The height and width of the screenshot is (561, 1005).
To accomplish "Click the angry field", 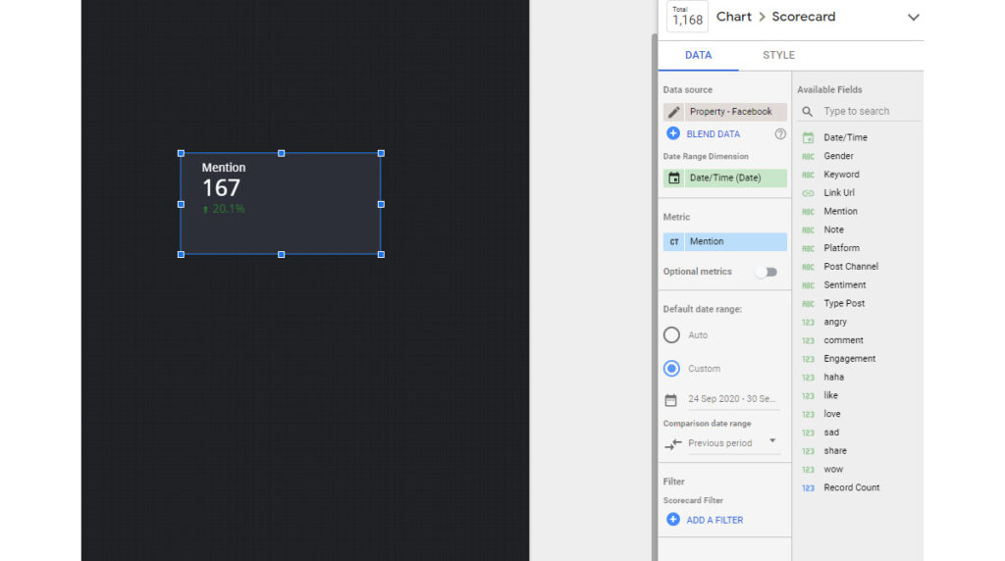I will tap(835, 322).
